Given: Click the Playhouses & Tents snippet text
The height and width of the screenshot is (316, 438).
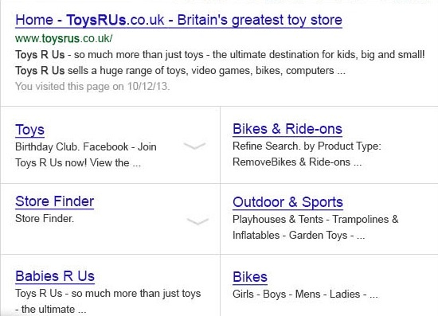Looking at the screenshot, I should click(x=315, y=227).
